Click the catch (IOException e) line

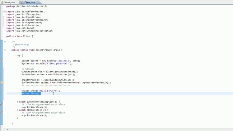[x=32, y=110]
